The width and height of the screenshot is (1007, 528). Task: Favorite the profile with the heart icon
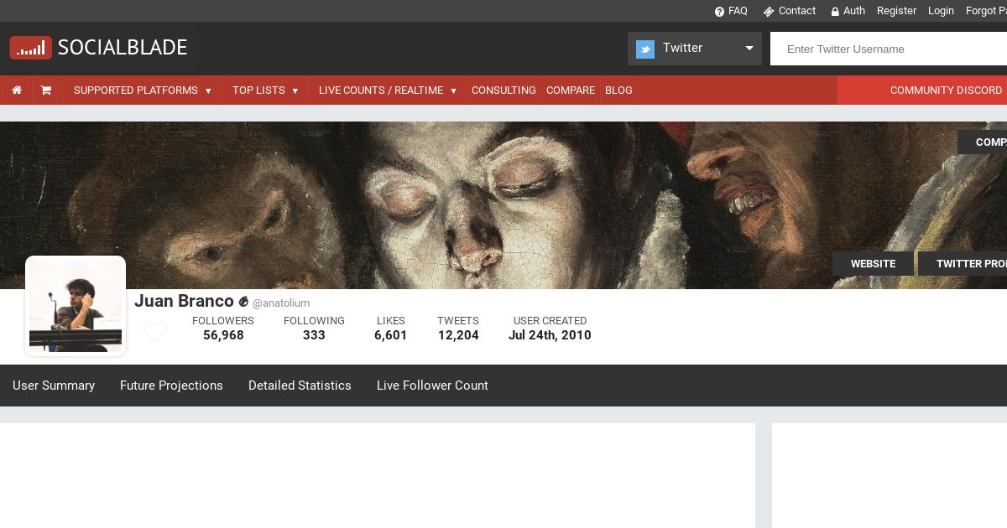point(154,331)
